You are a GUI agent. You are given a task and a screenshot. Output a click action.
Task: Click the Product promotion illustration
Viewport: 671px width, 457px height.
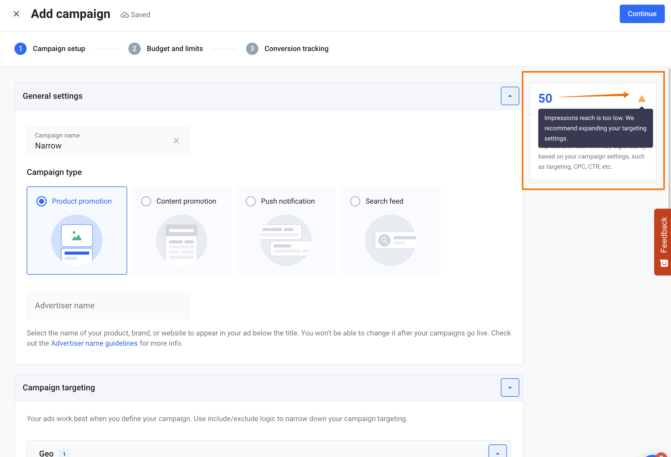[77, 240]
